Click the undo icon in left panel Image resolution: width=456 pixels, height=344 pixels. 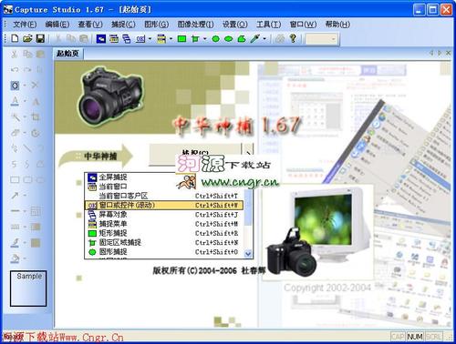tap(15, 70)
